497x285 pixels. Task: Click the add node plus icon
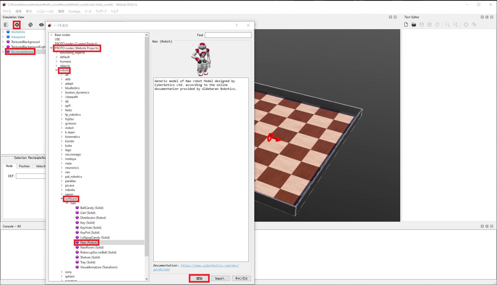tap(17, 25)
